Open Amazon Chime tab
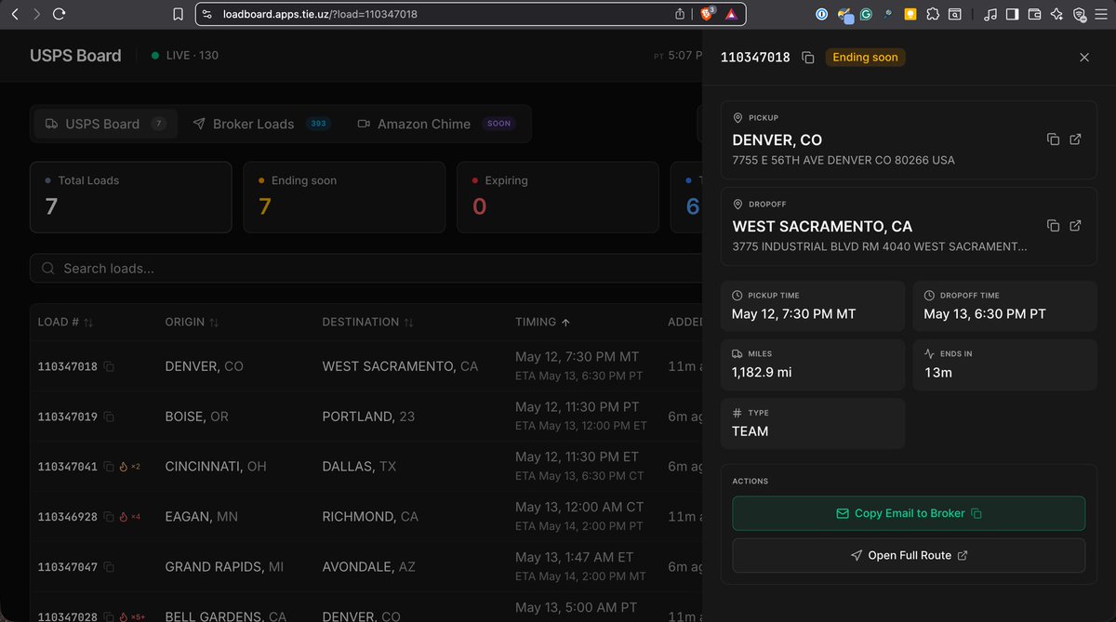1116x622 pixels. (x=435, y=124)
